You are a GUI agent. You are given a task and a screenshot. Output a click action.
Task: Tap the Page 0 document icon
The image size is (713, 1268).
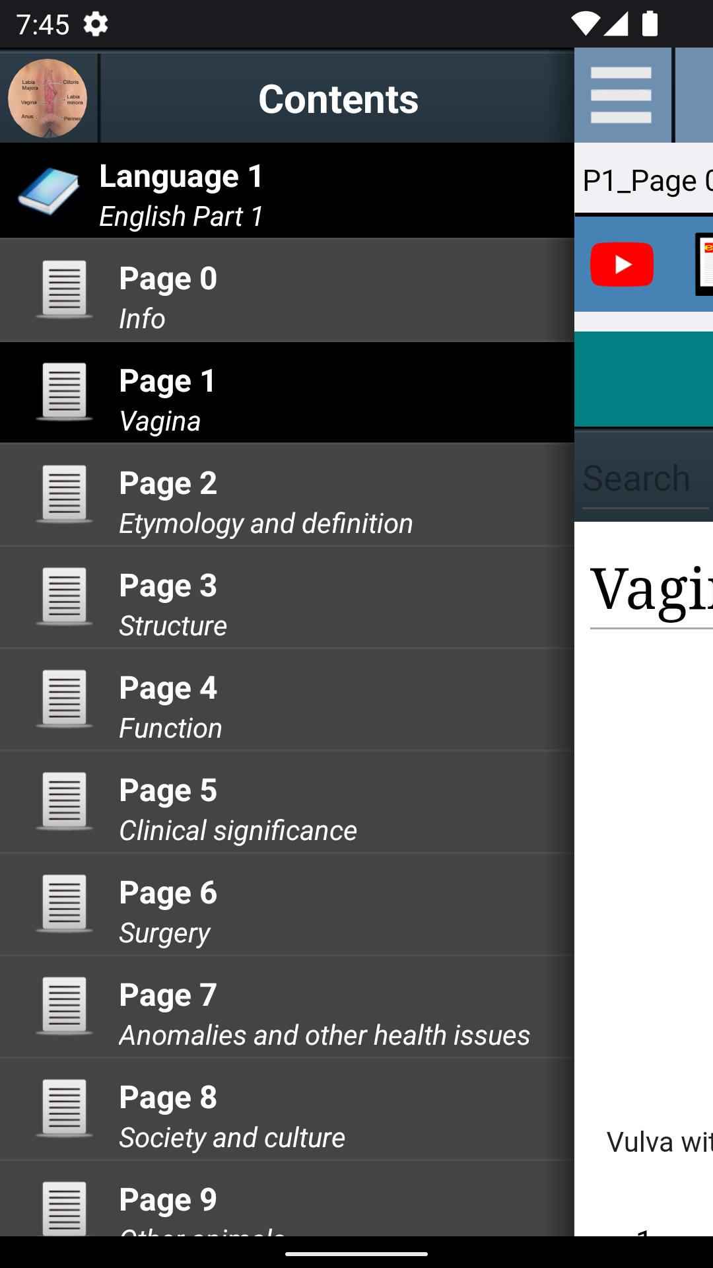pos(64,289)
